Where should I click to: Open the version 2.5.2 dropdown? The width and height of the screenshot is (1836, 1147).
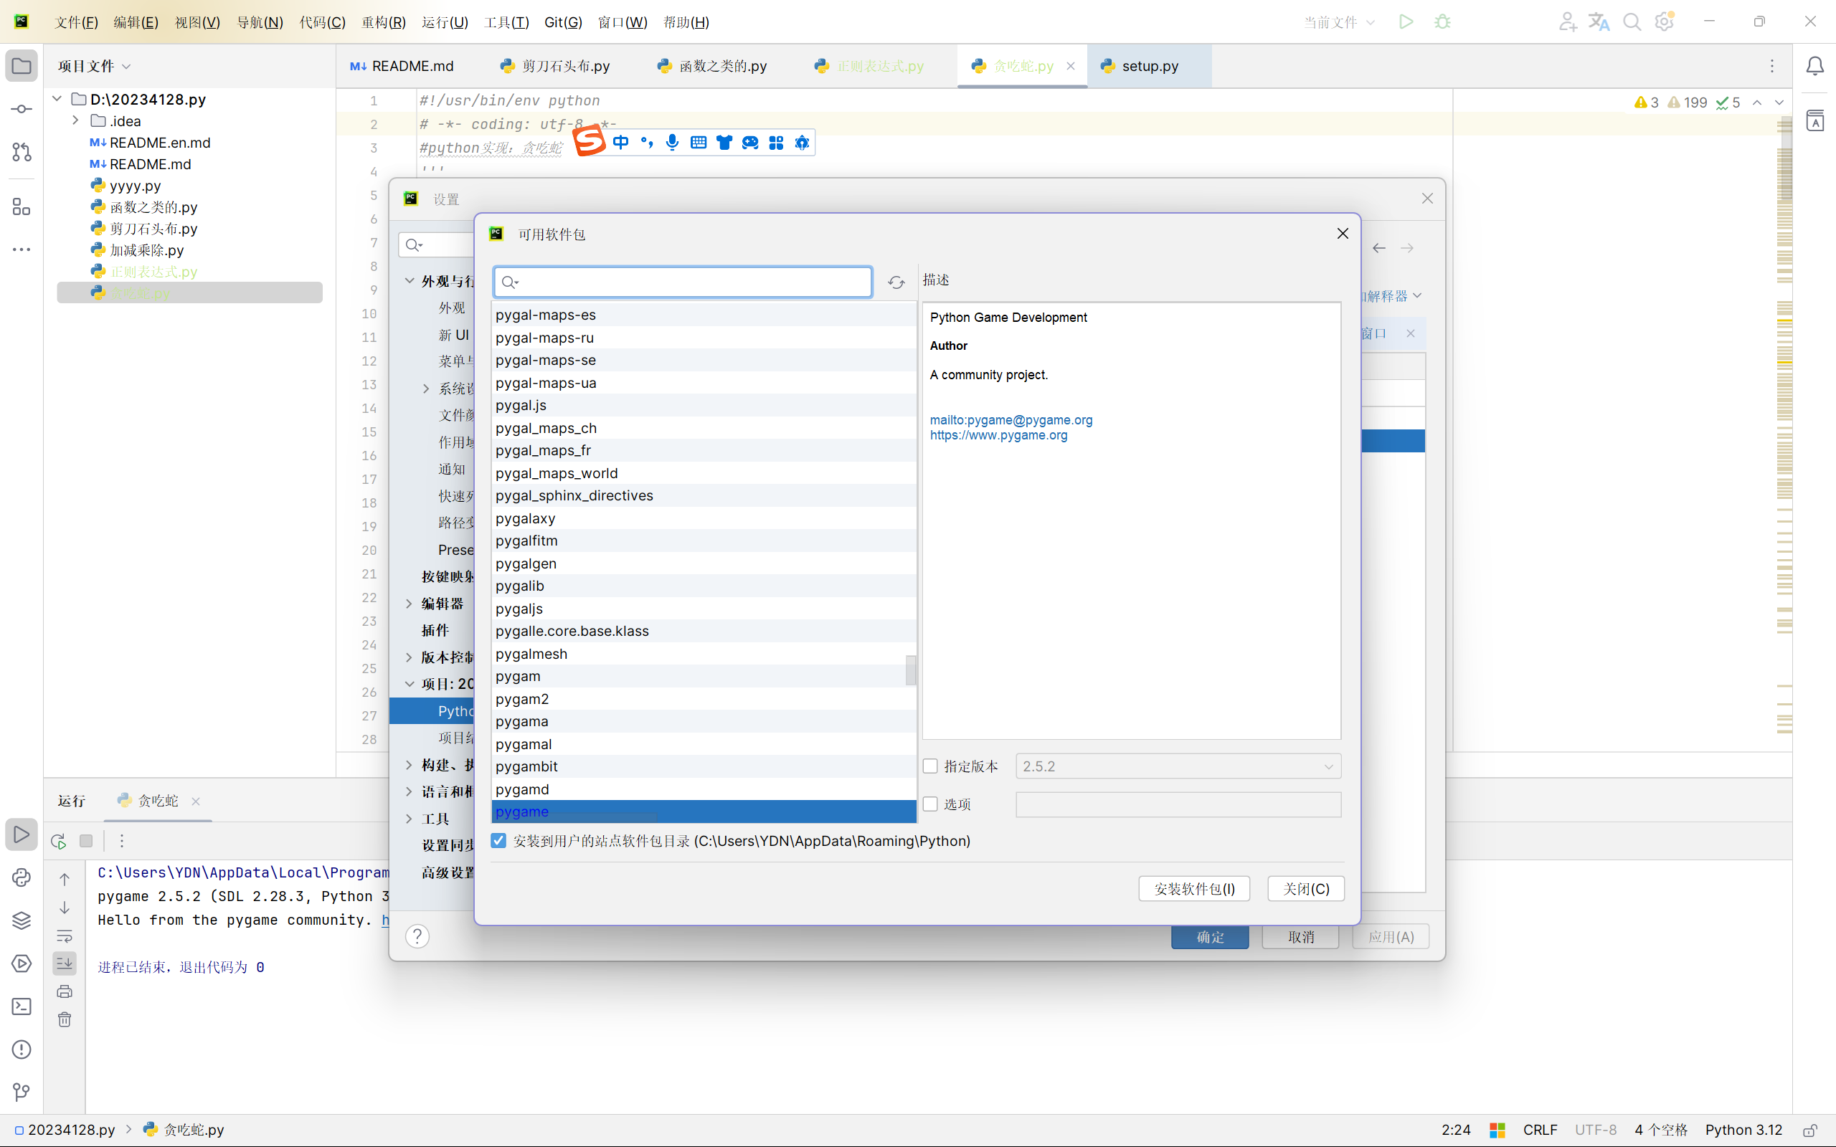pyautogui.click(x=1178, y=766)
